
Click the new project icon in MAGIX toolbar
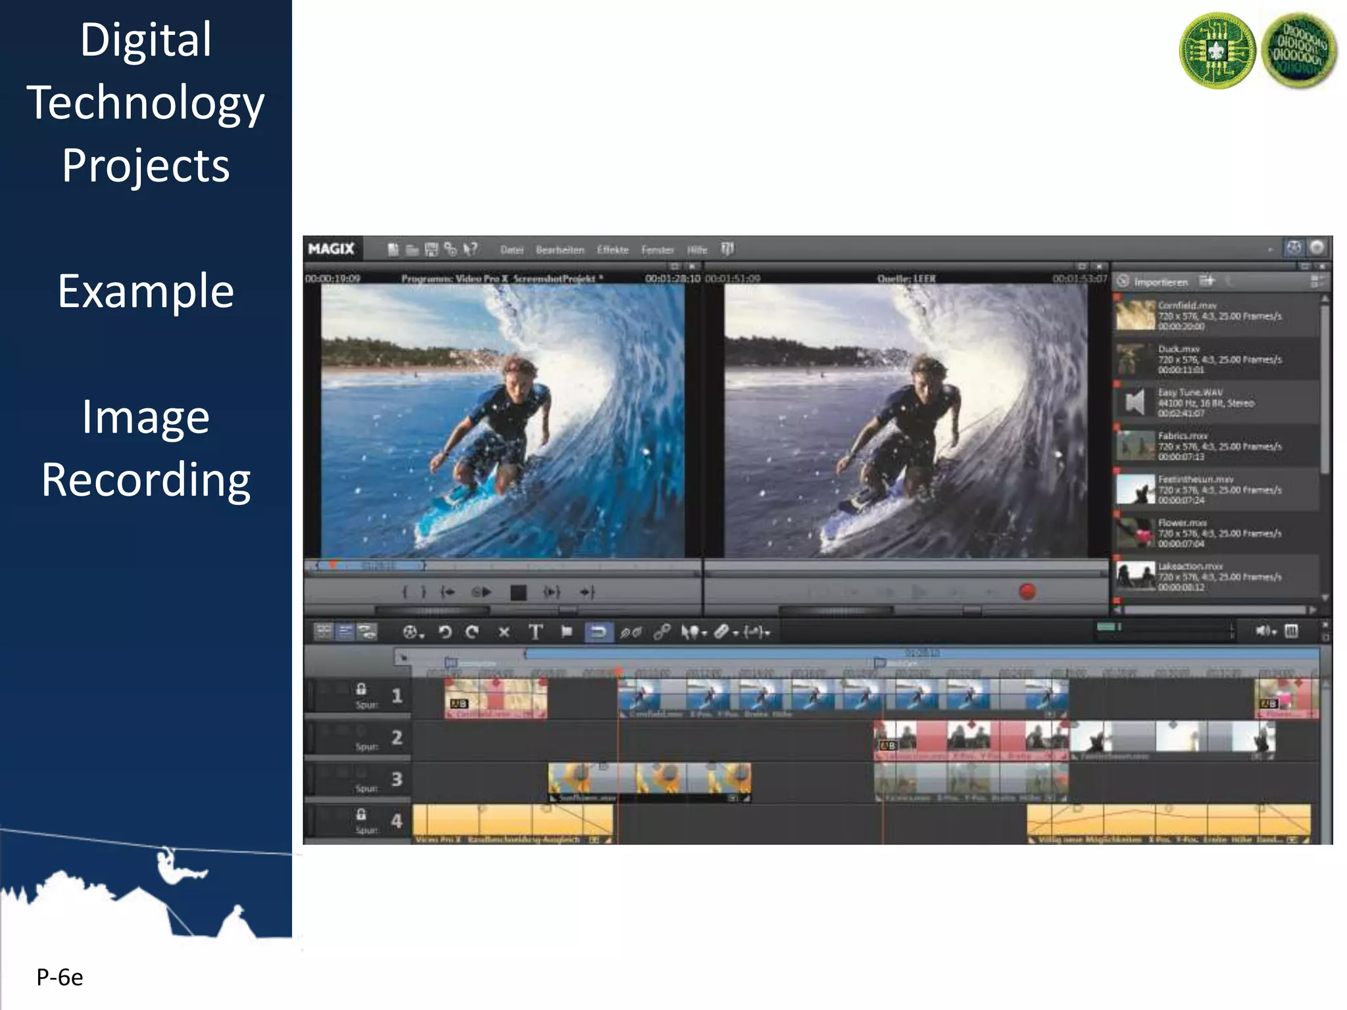coord(393,249)
